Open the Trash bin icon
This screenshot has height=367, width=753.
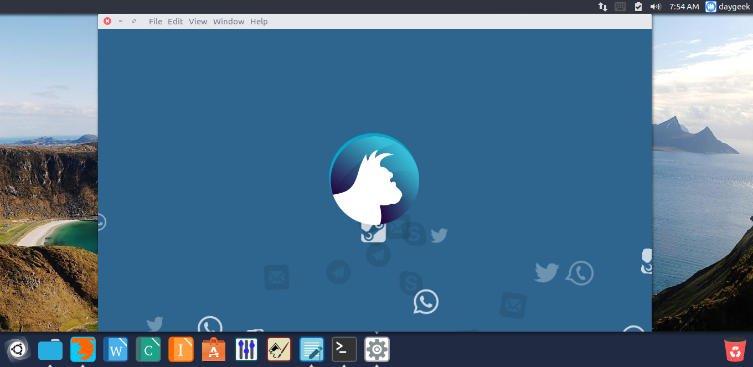point(735,350)
